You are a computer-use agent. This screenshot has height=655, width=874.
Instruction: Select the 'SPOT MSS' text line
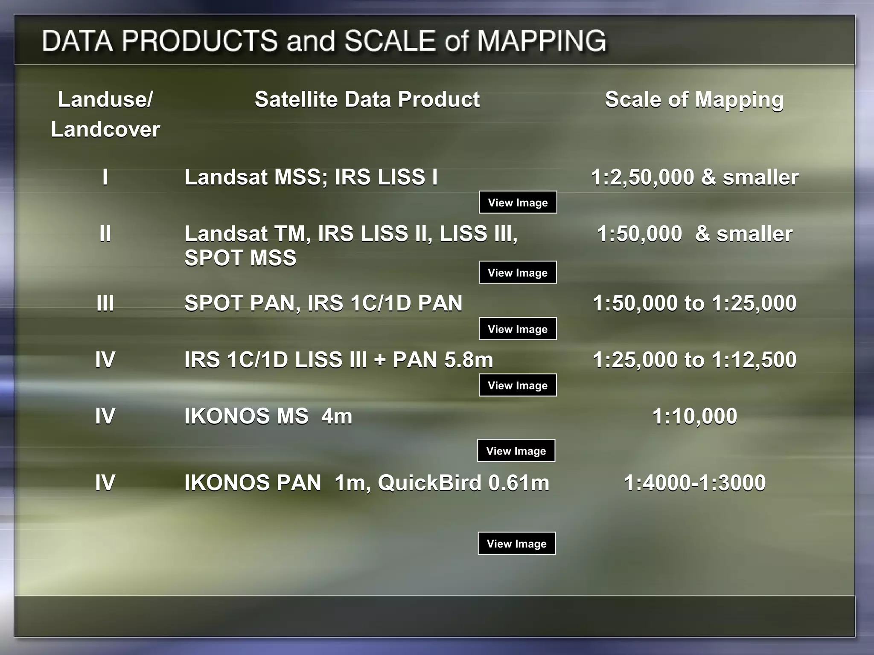[x=240, y=258]
